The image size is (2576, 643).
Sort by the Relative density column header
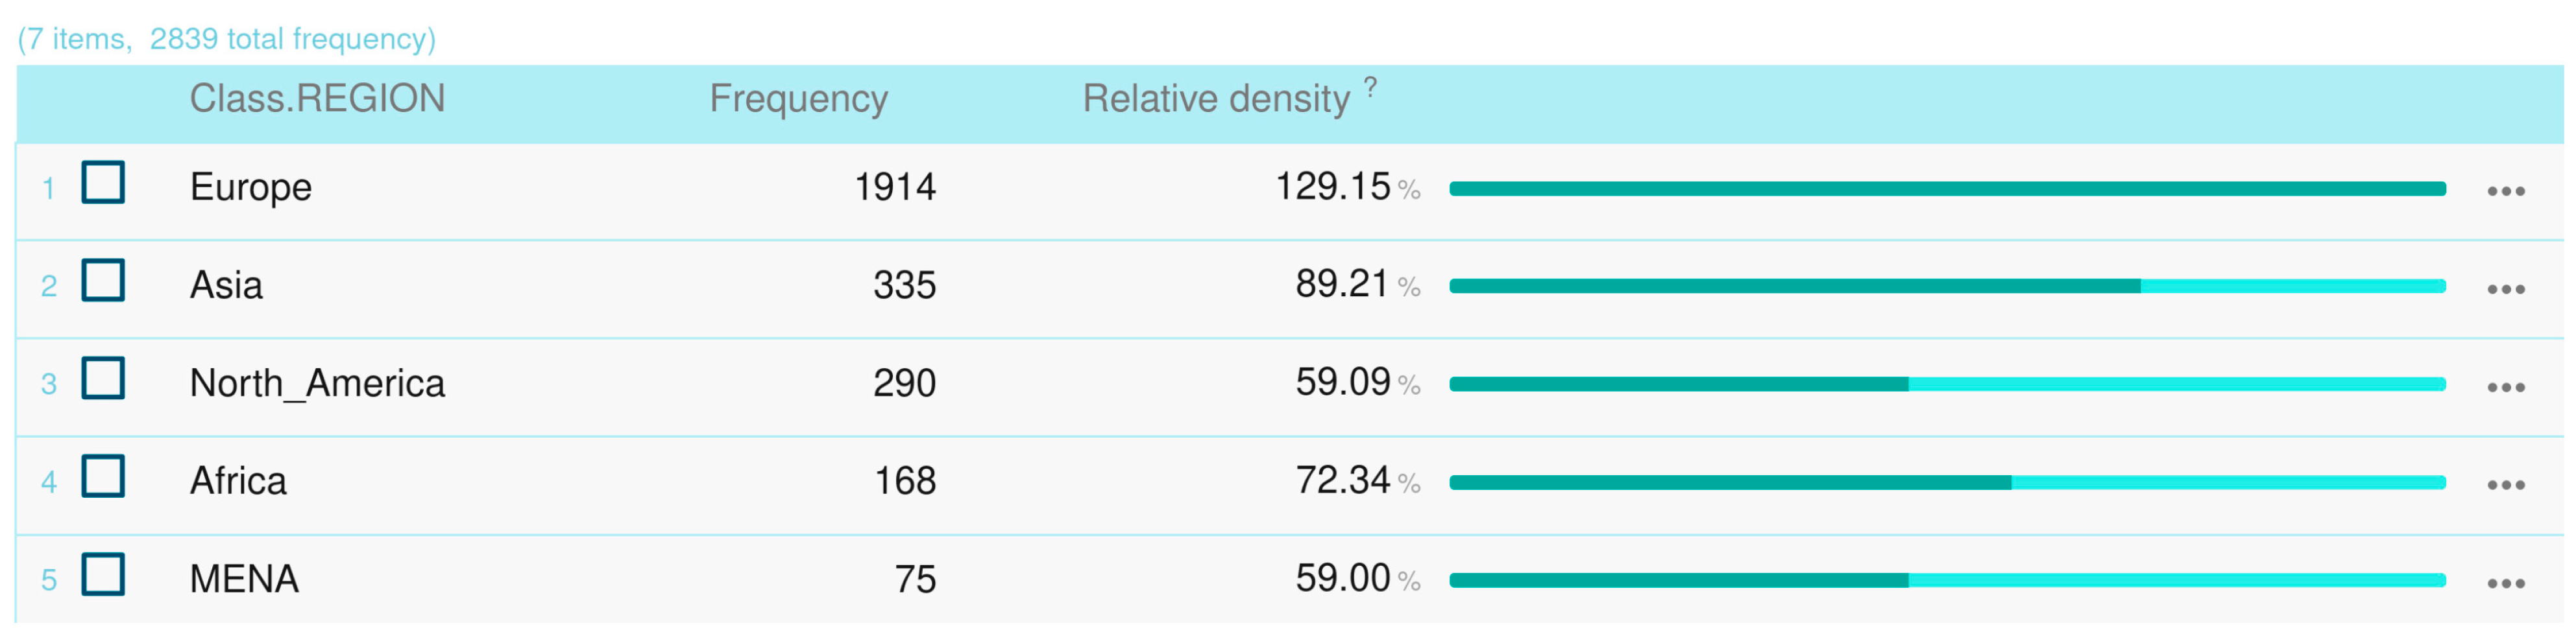click(x=1215, y=99)
